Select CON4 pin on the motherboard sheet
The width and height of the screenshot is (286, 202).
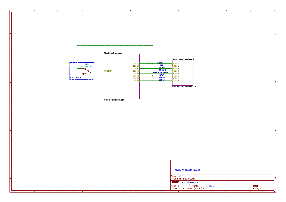click(x=136, y=71)
